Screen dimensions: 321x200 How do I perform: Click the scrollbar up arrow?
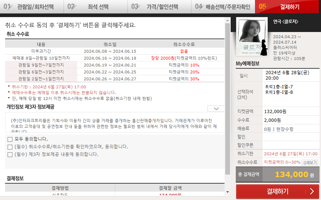point(227,20)
